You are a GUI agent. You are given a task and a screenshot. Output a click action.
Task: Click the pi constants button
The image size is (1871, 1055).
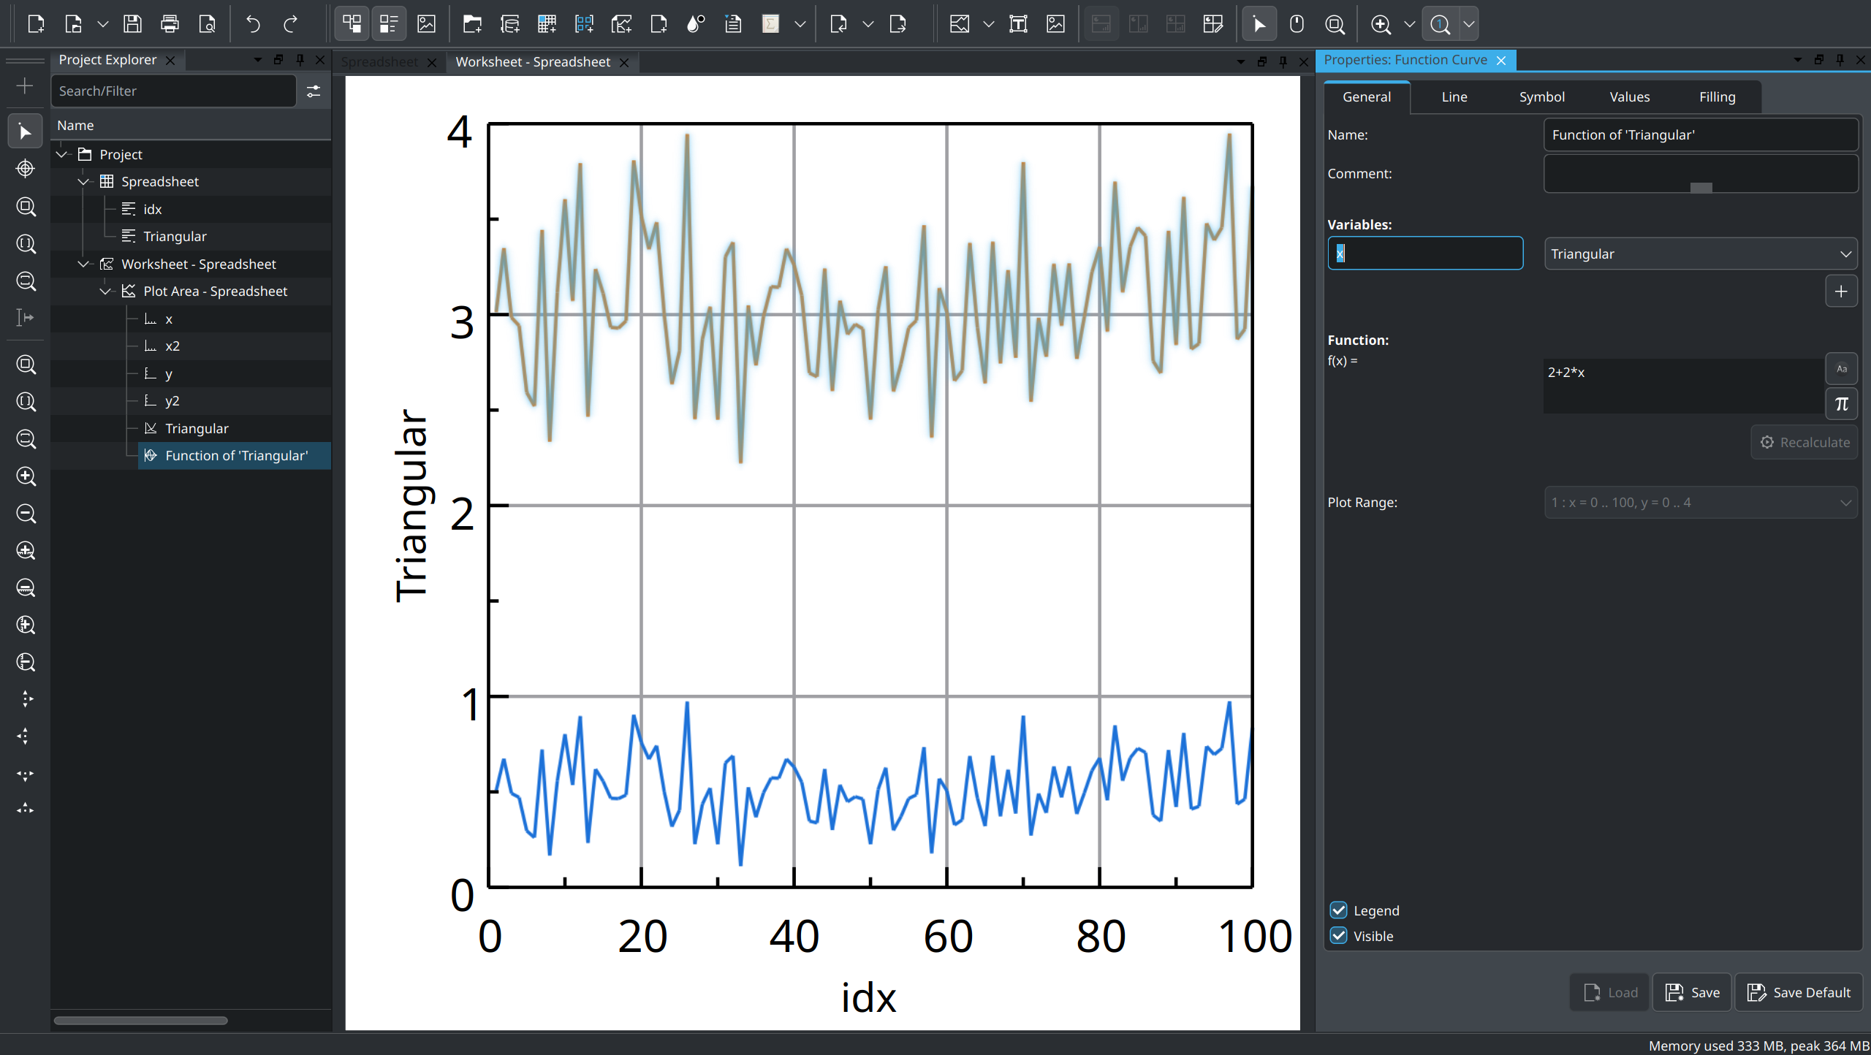coord(1841,404)
